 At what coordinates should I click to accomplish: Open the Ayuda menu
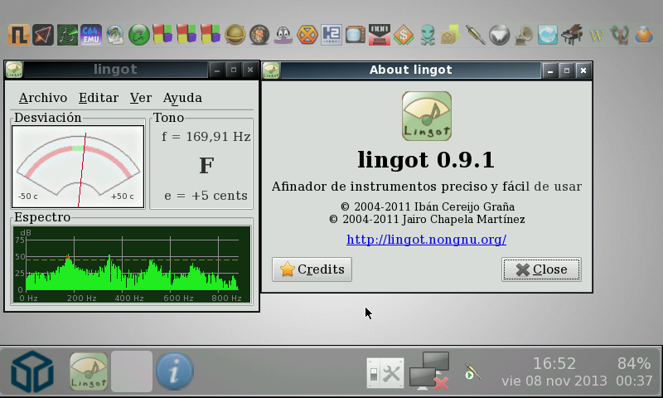pos(182,98)
